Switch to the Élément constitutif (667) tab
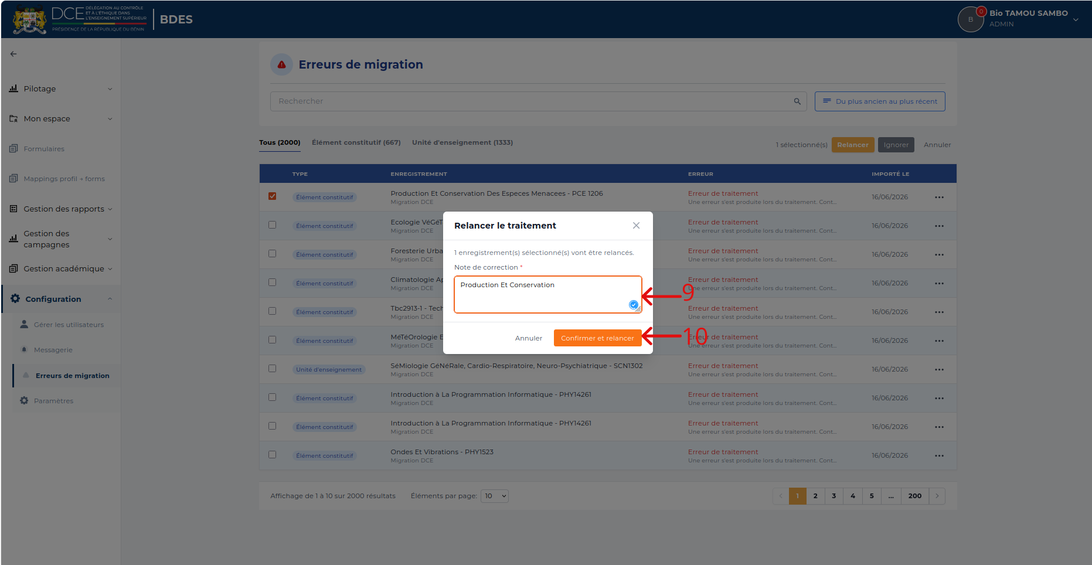This screenshot has height=565, width=1092. (x=356, y=142)
